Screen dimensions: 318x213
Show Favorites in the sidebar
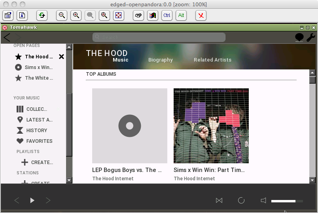coord(39,141)
